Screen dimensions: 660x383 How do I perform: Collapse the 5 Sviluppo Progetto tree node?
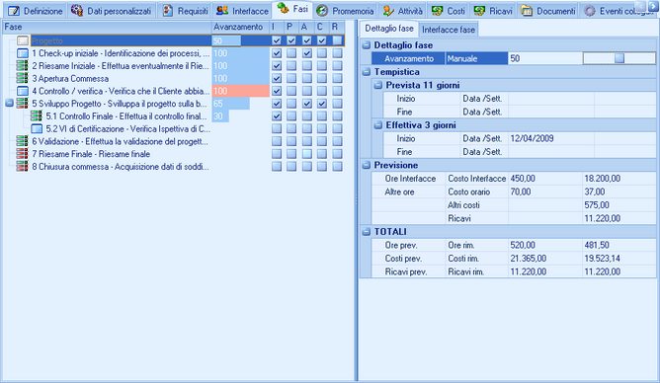tap(9, 104)
